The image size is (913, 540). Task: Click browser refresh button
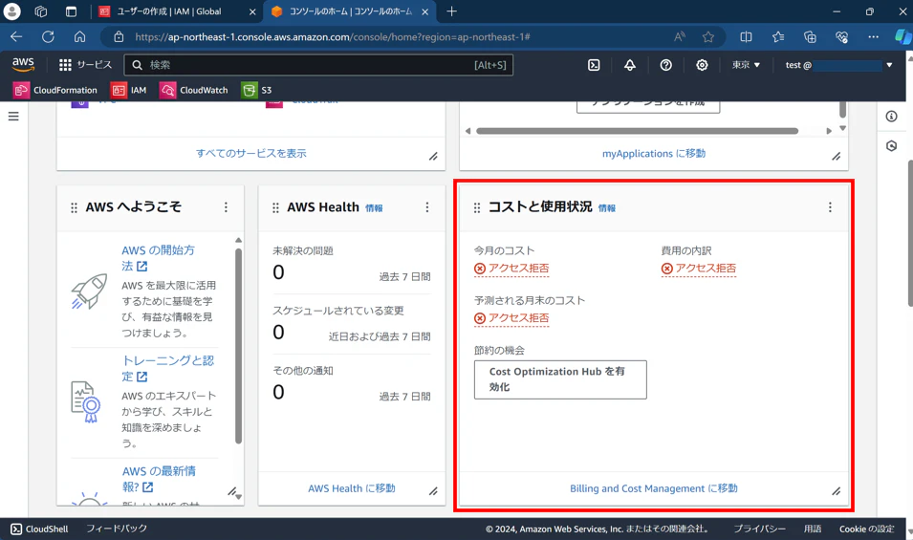(x=48, y=36)
